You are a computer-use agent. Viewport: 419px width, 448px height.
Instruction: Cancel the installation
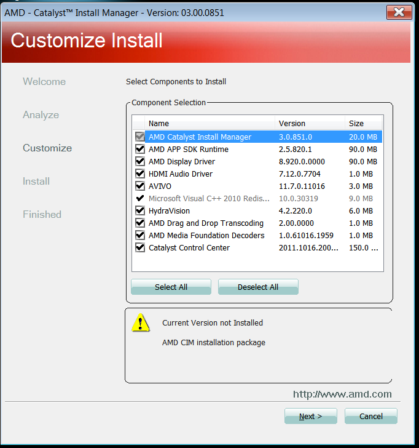point(371,416)
